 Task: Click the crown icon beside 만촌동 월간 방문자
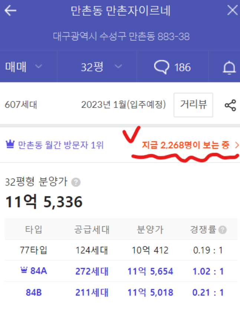[10, 144]
